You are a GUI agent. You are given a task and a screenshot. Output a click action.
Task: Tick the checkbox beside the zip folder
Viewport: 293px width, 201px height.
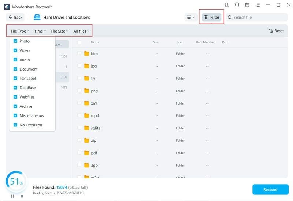pyautogui.click(x=79, y=140)
